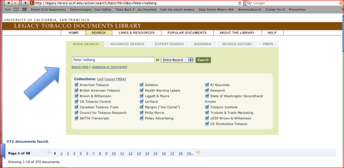Open HOME menu item
The image size is (344, 168).
pos(73,33)
